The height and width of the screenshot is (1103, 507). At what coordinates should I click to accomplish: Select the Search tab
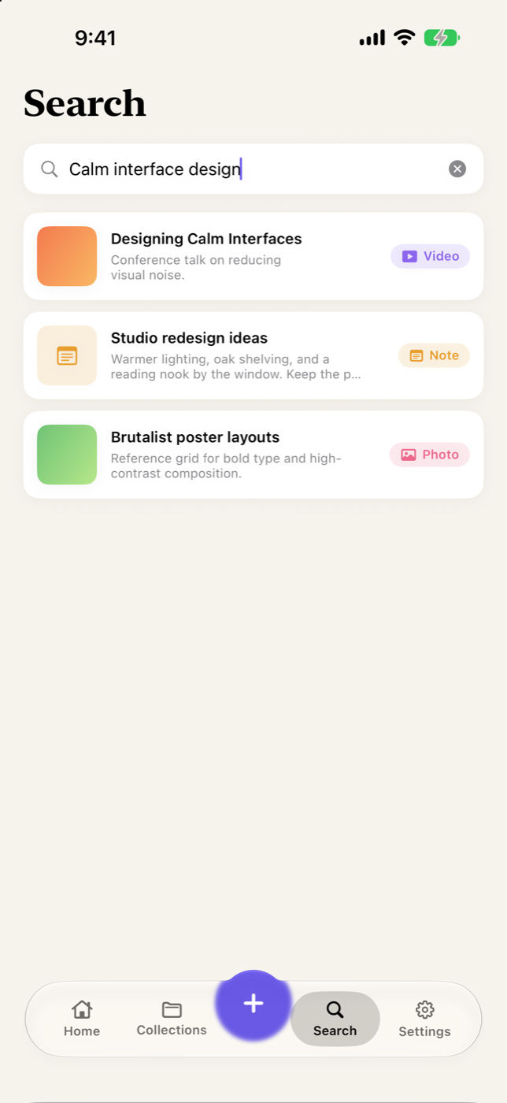tap(335, 1019)
